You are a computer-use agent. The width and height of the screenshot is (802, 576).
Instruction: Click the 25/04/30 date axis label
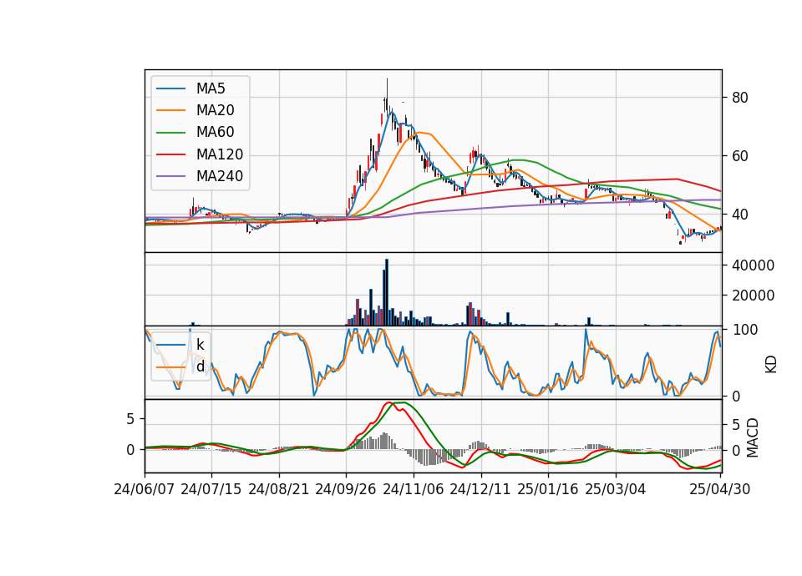coord(720,489)
